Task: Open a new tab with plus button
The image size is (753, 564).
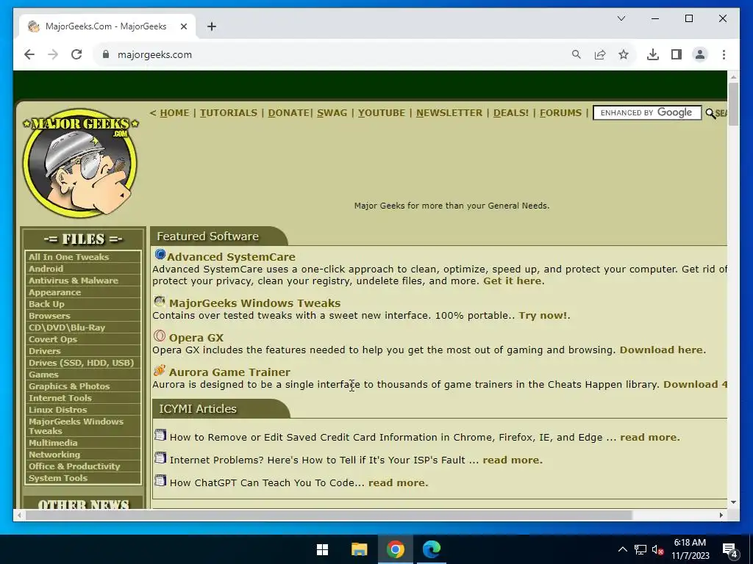Action: tap(212, 26)
